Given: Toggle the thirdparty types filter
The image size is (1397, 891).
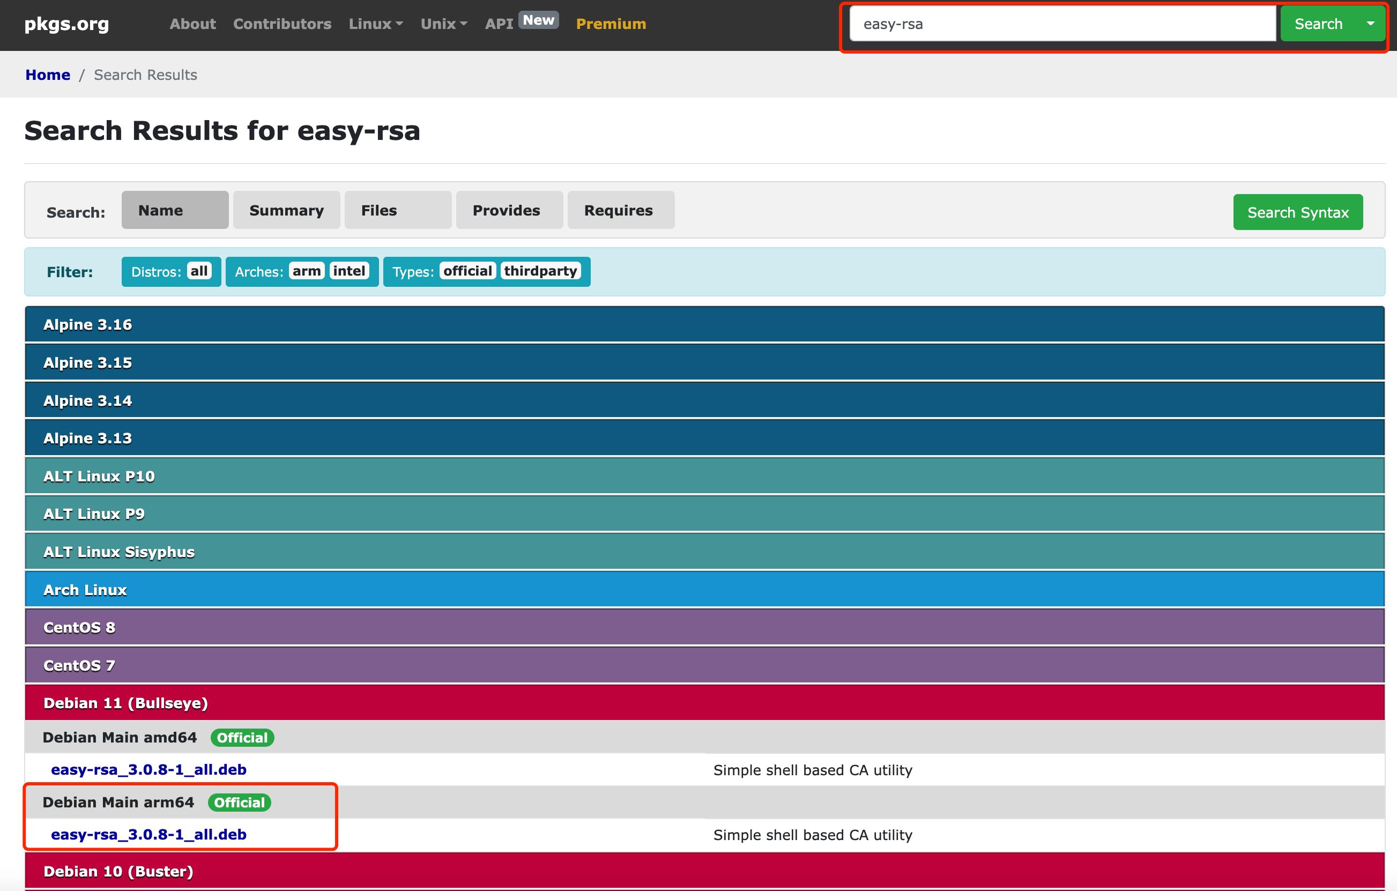Looking at the screenshot, I should coord(540,271).
